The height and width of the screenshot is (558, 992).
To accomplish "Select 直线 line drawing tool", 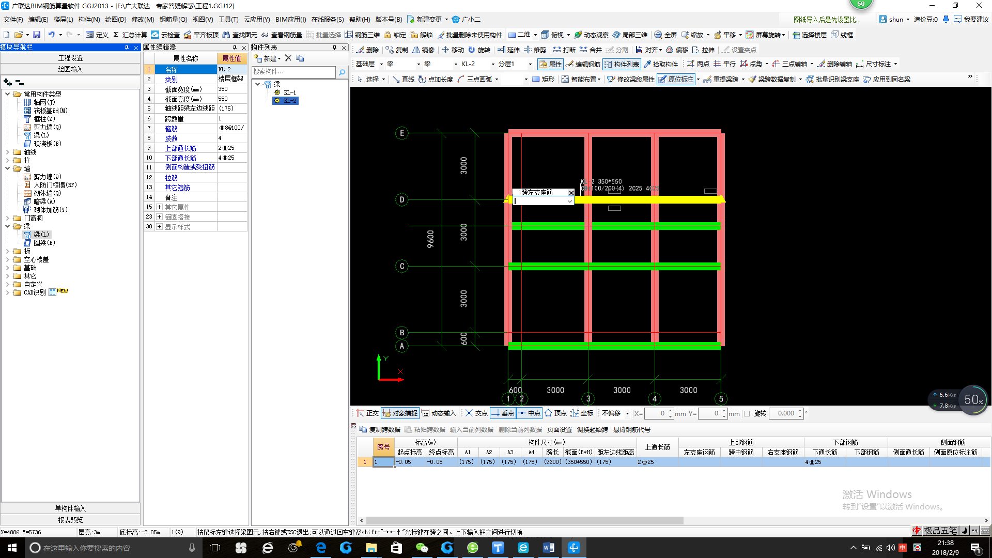I will (403, 79).
